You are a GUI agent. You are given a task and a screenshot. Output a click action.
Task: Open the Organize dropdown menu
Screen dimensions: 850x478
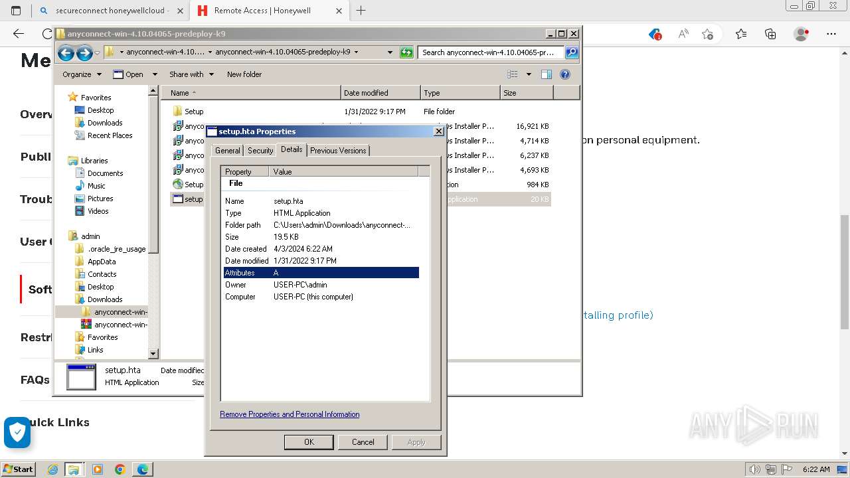point(82,74)
